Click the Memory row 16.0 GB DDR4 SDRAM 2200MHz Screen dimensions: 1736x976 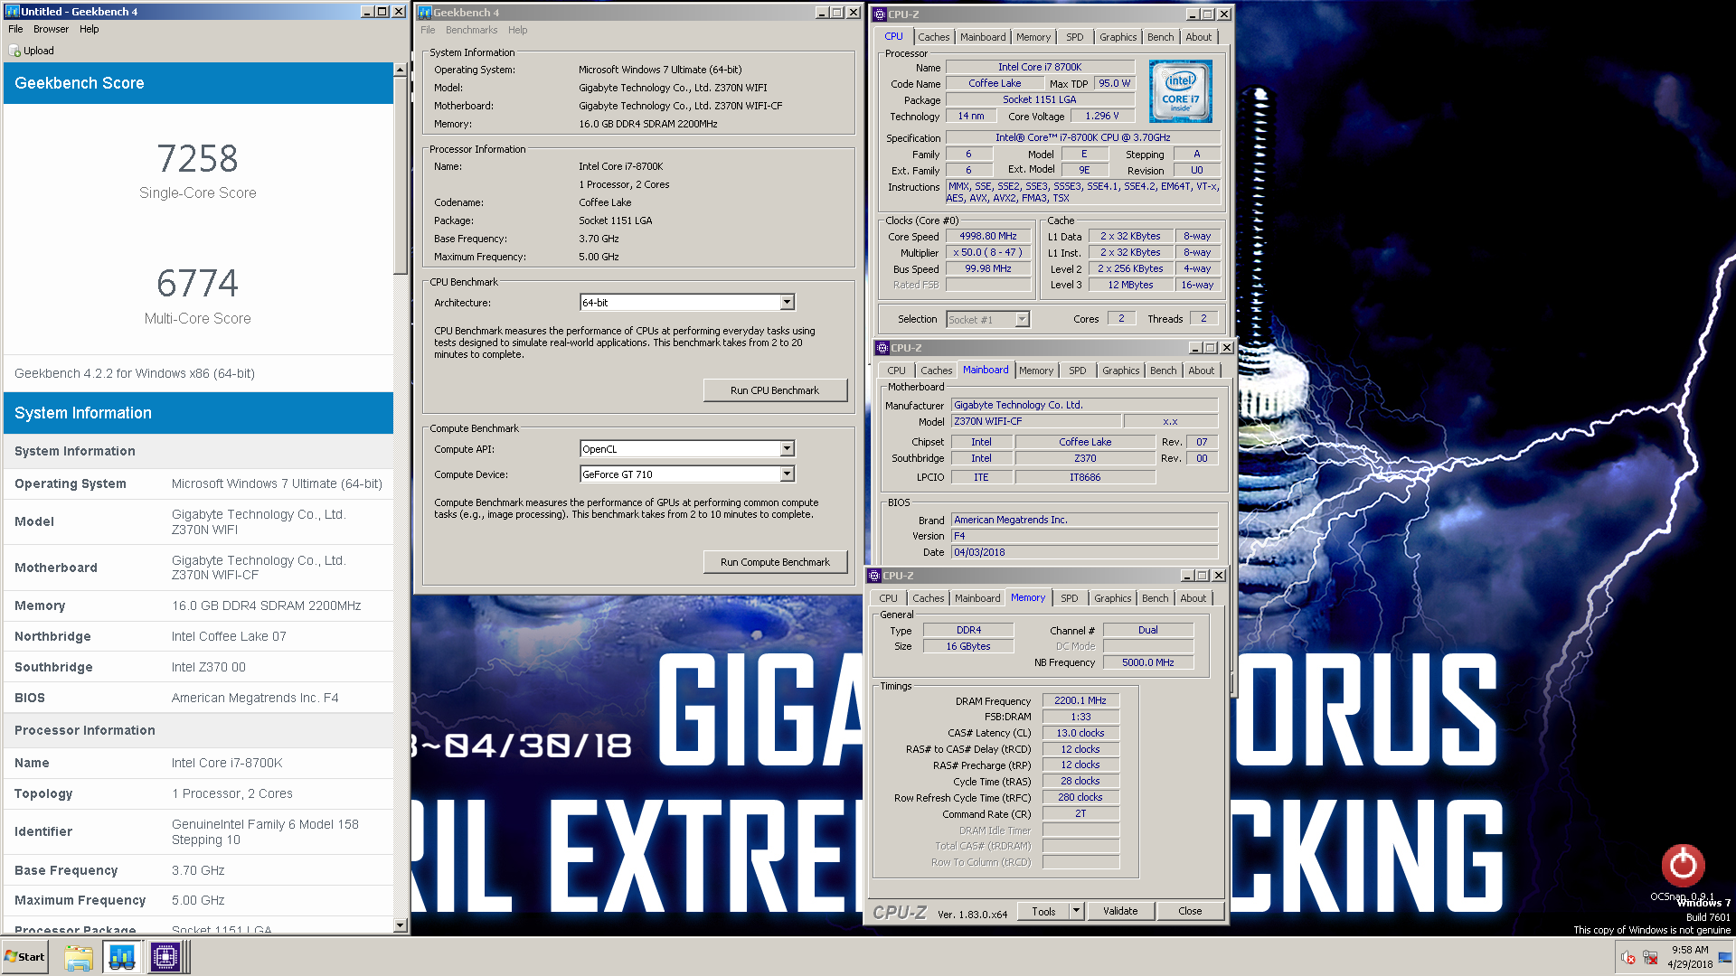click(198, 605)
